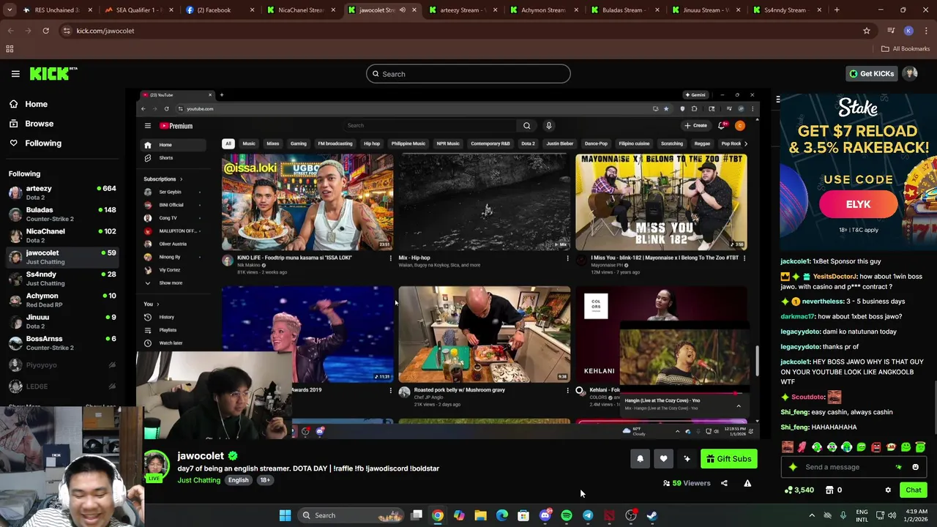The width and height of the screenshot is (937, 527).
Task: Open Chrome three-dot menu
Action: (x=926, y=31)
